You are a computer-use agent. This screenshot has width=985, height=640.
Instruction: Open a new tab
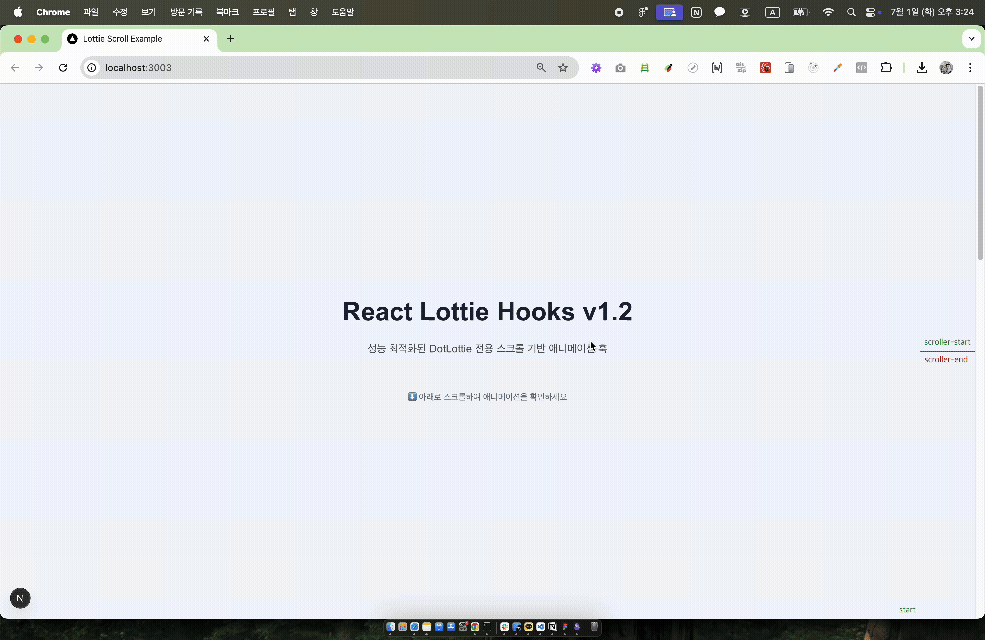click(231, 39)
